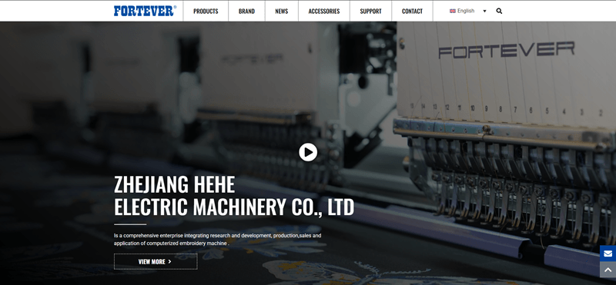Viewport: 616px width, 285px height.
Task: Play the hero video
Action: (x=308, y=152)
